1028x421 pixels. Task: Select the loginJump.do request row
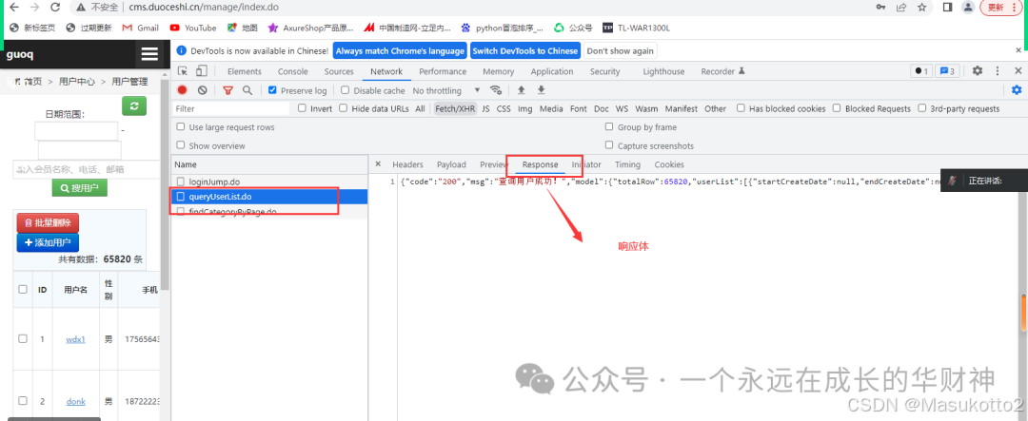pyautogui.click(x=268, y=182)
